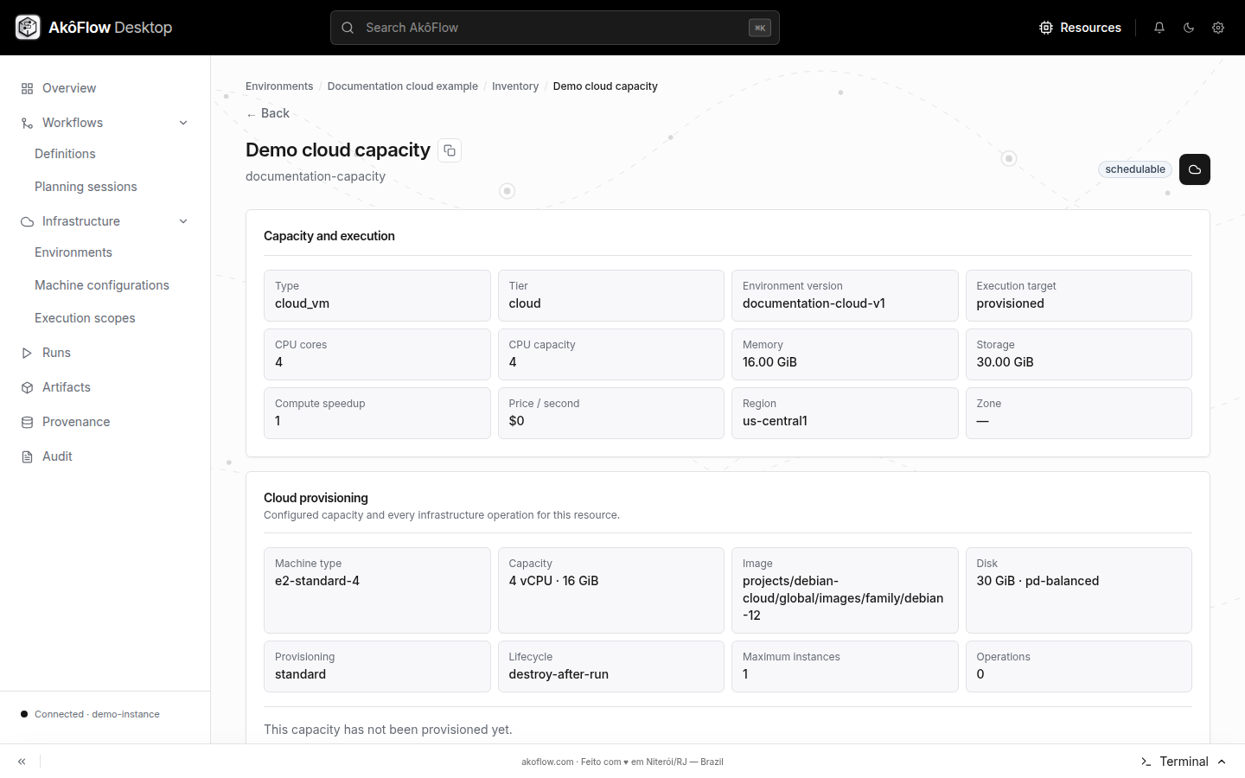Viewport: 1245px width, 778px height.
Task: Open the notifications bell
Action: pos(1159,28)
